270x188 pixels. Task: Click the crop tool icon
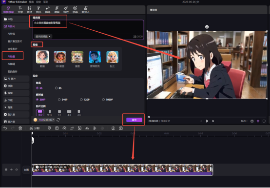72,128
